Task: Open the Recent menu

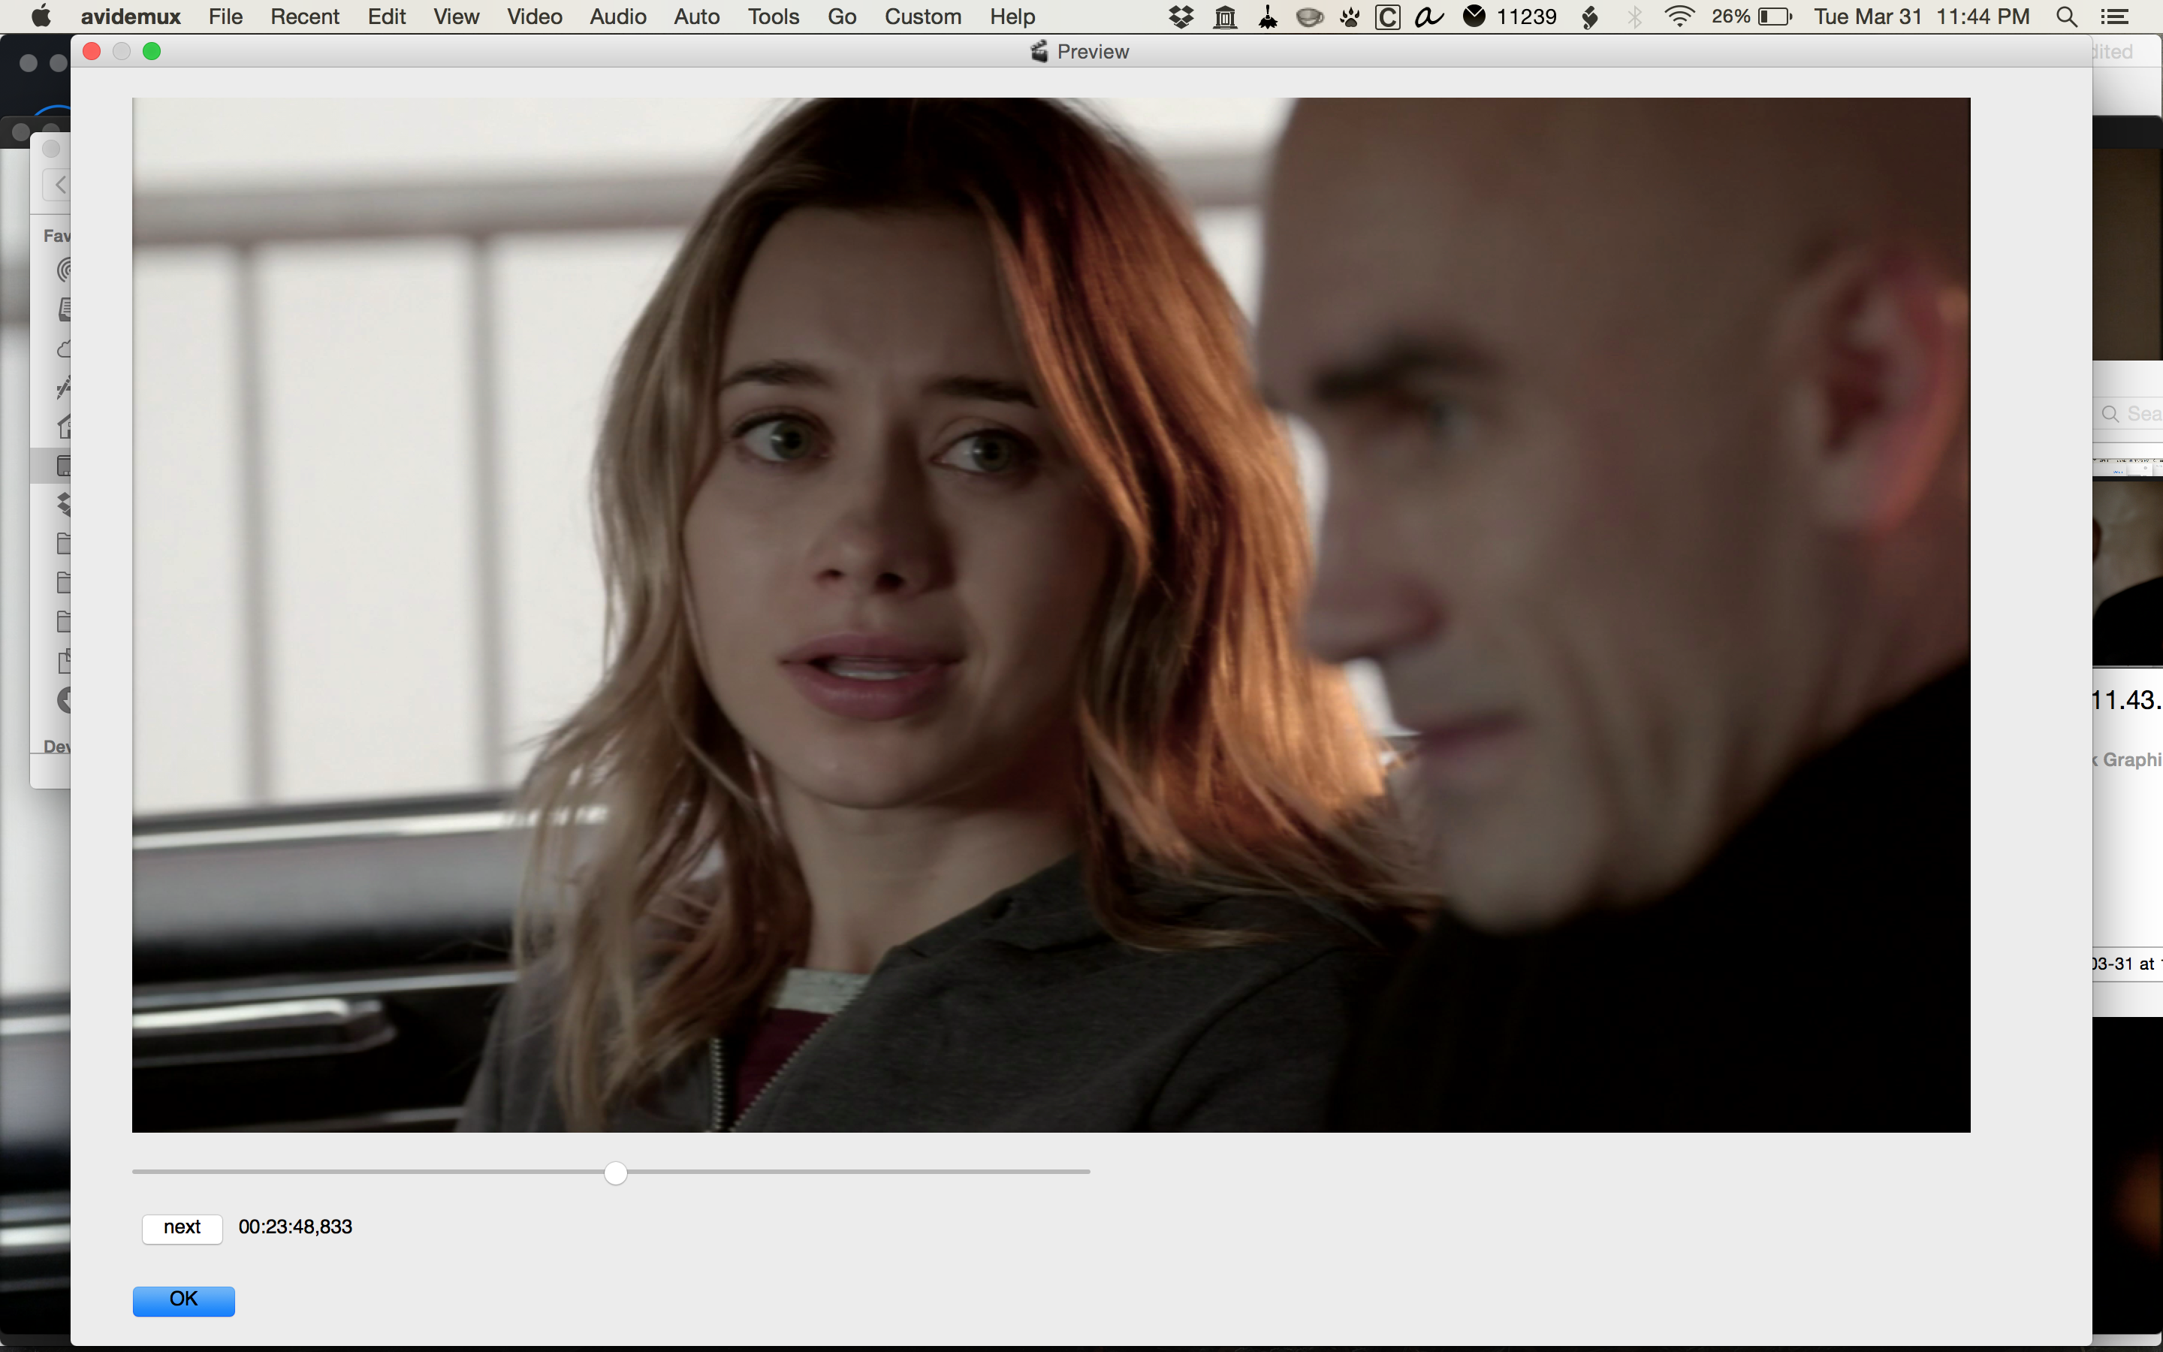Action: pyautogui.click(x=305, y=16)
